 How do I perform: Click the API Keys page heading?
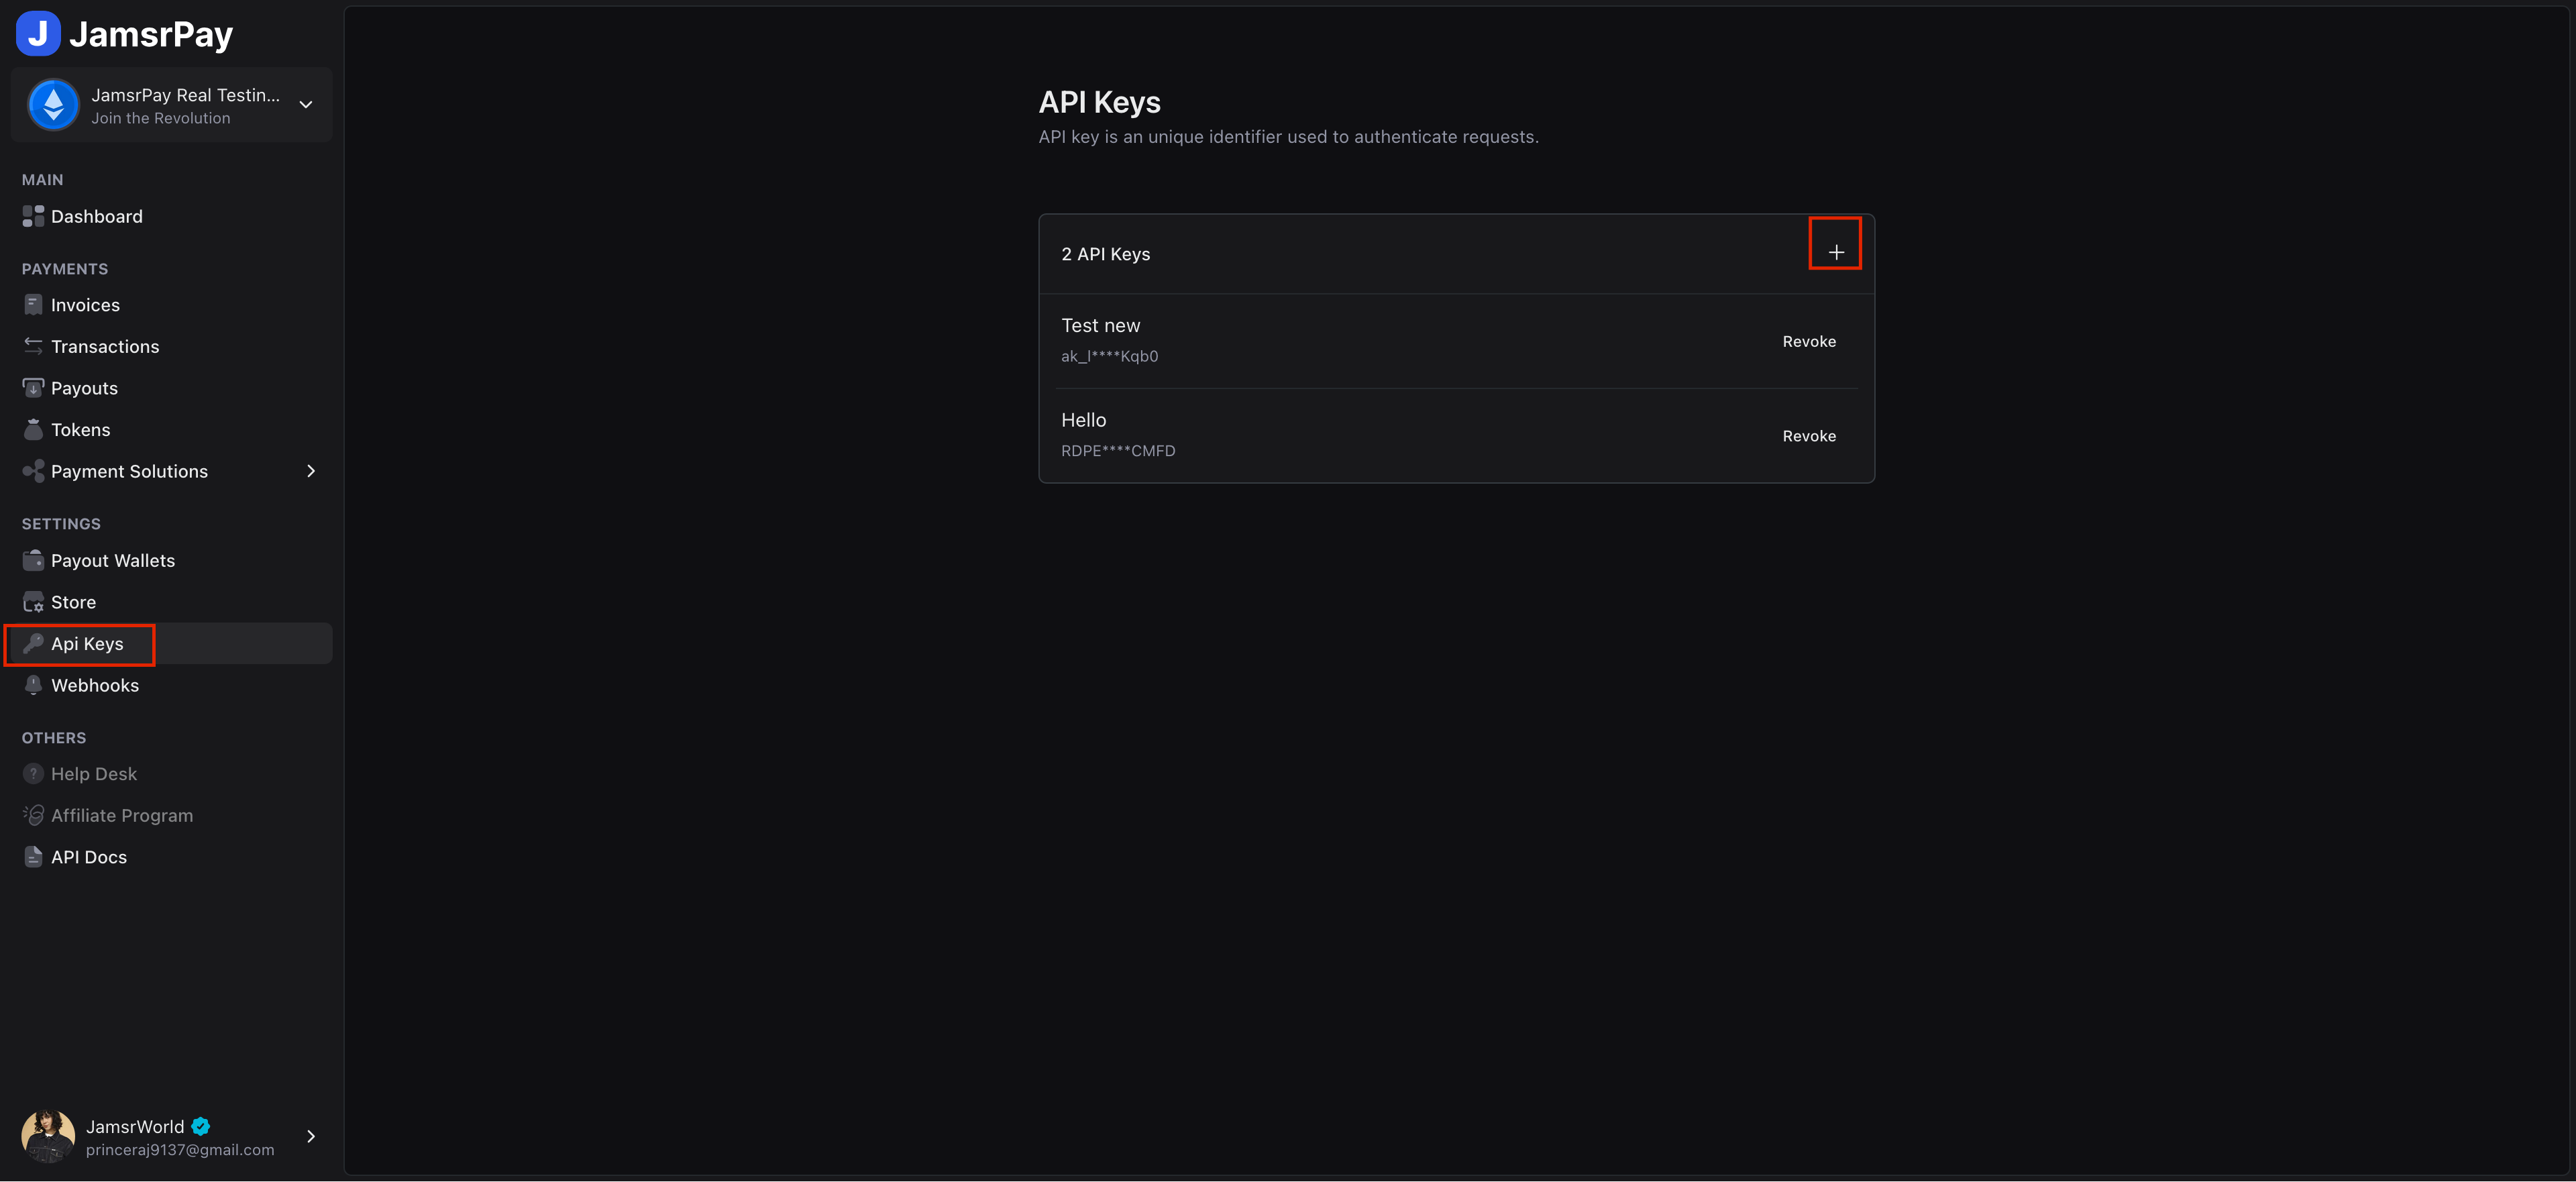point(1099,102)
